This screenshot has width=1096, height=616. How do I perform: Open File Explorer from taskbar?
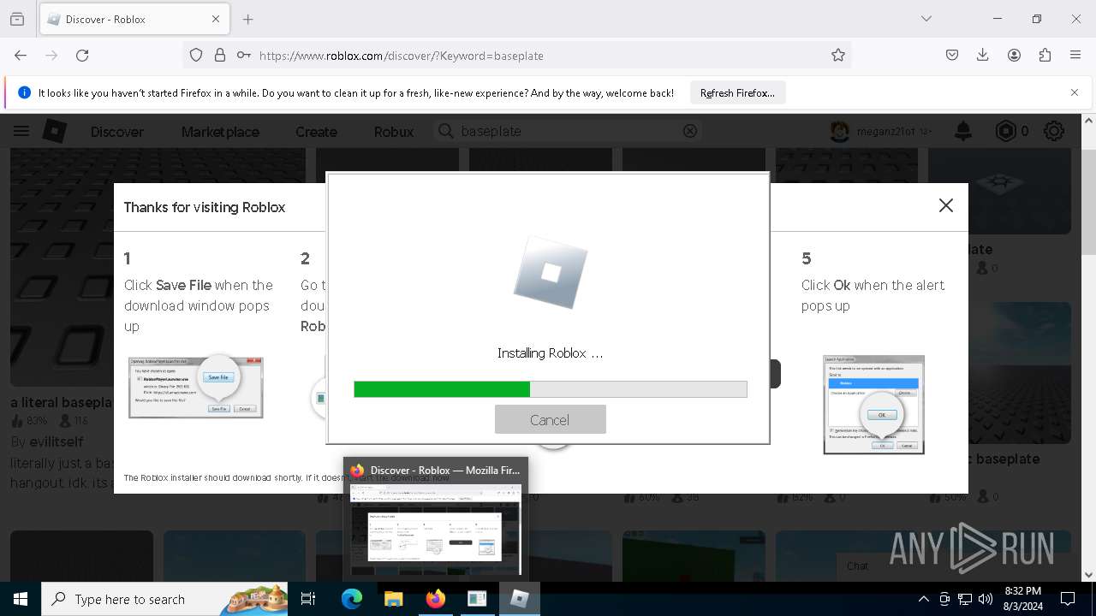point(393,599)
